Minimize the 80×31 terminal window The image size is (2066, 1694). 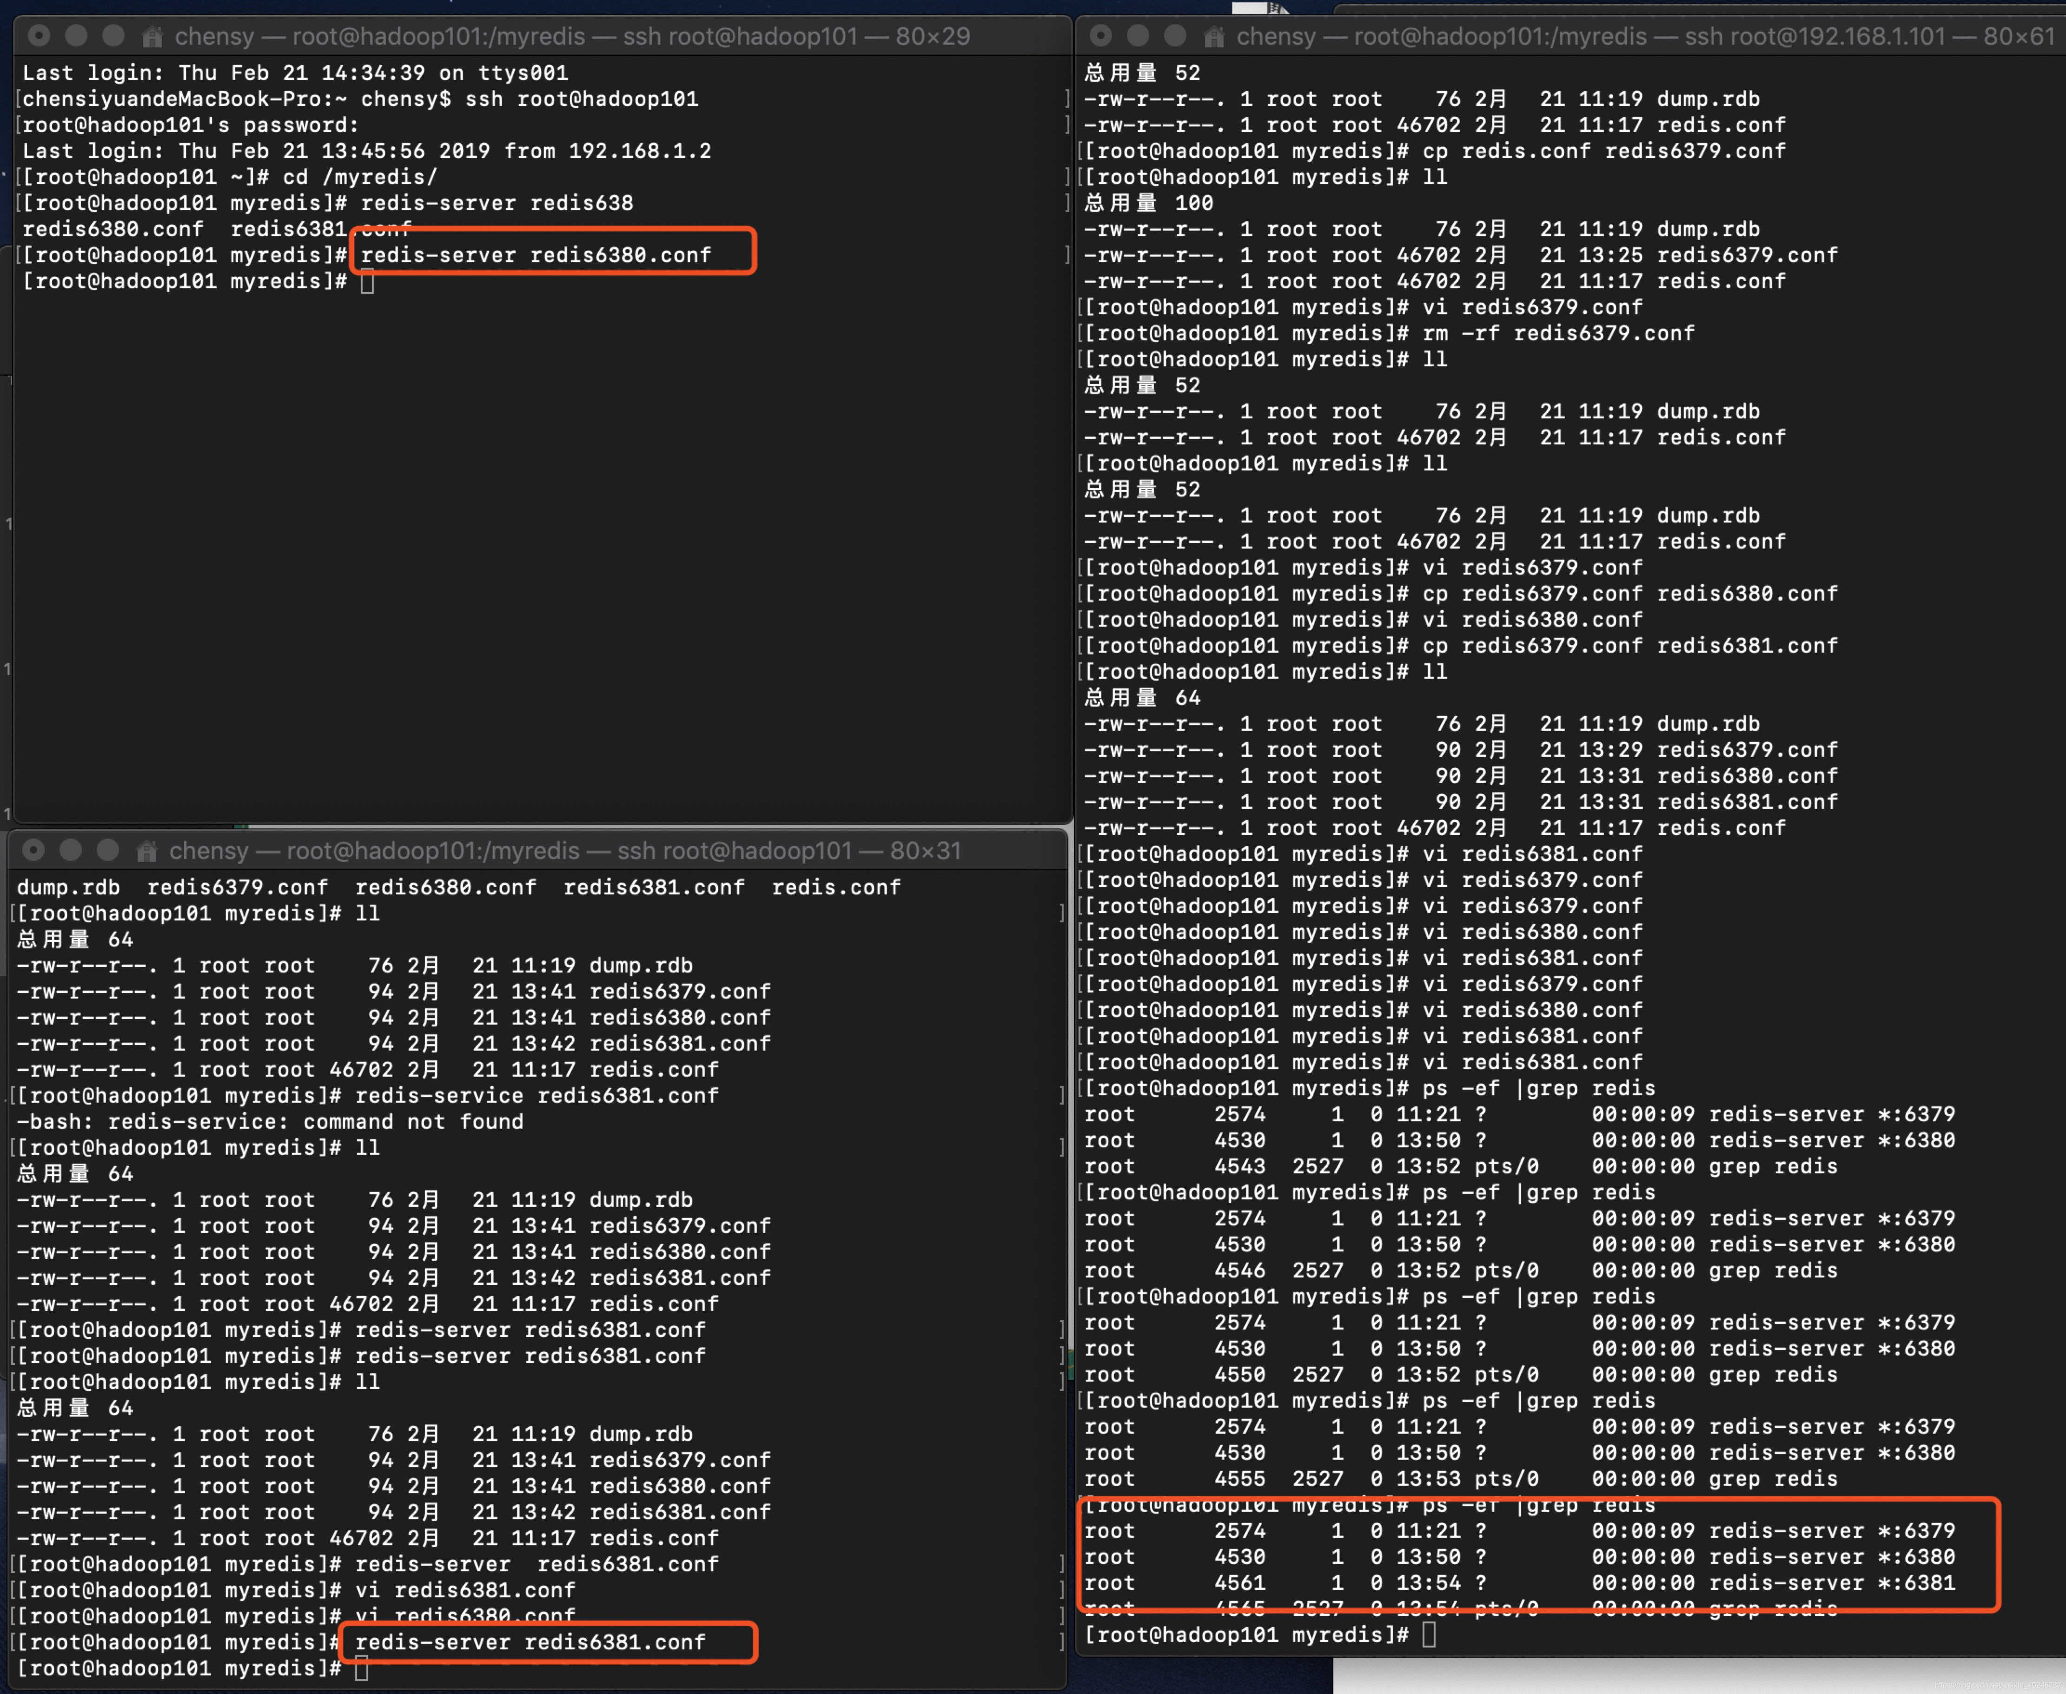[70, 850]
